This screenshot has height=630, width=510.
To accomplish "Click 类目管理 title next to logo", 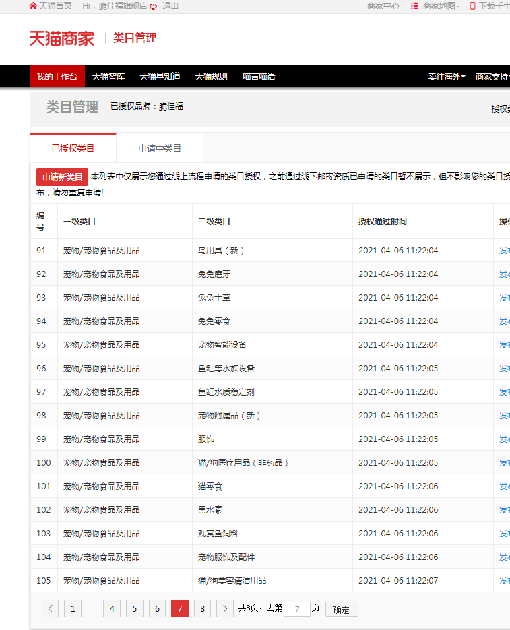I will 135,38.
